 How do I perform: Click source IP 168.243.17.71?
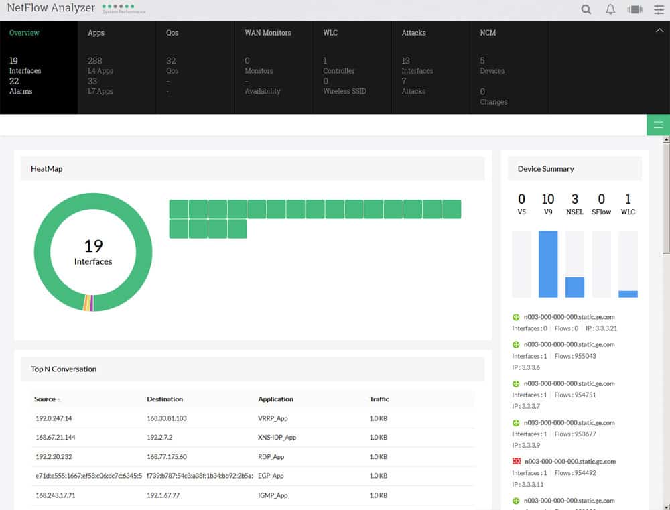(x=55, y=495)
